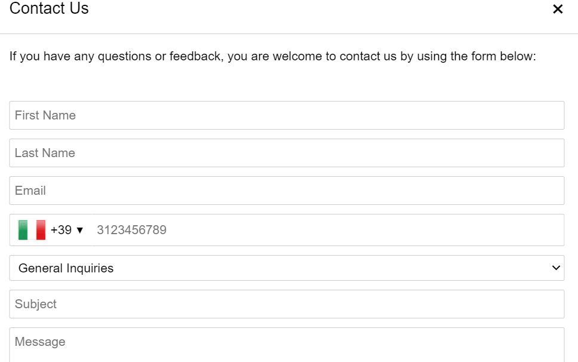Click the Contact Us heading
Image resolution: width=578 pixels, height=362 pixels.
click(x=49, y=8)
